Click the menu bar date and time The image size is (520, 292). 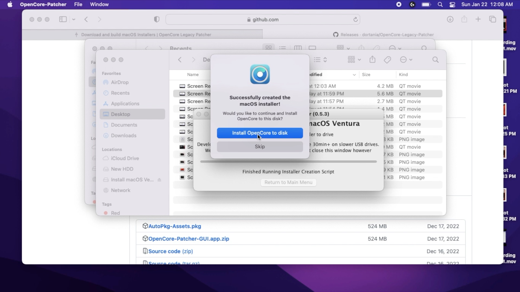(x=487, y=4)
